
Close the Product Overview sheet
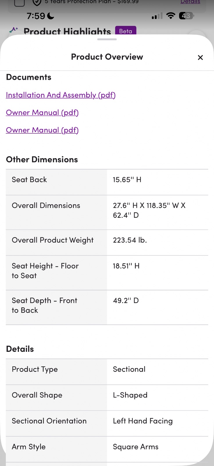(200, 57)
